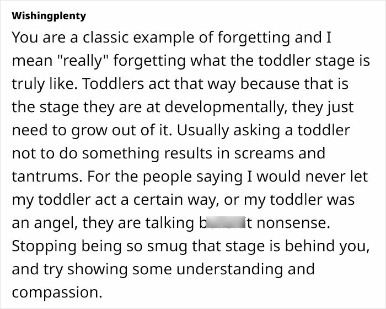The image size is (386, 309).
Task: Click the word "Usually" in the comment
Action: (203, 130)
